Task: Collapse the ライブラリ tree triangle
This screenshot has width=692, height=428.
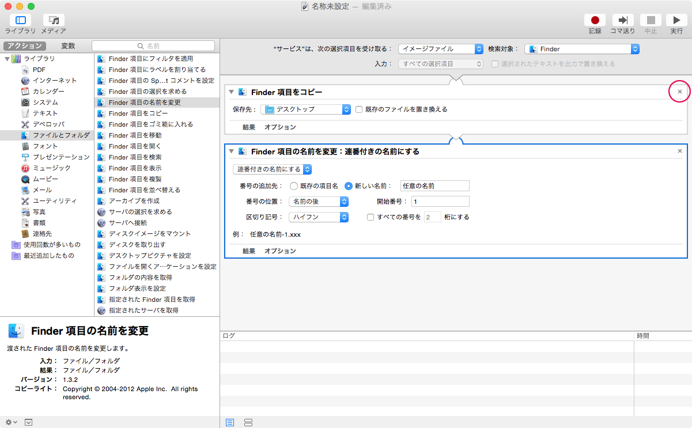Action: tap(7, 59)
